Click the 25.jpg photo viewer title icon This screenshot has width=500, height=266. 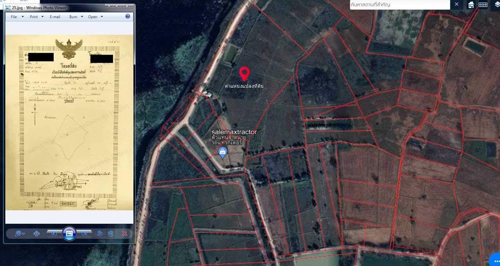[x=8, y=8]
